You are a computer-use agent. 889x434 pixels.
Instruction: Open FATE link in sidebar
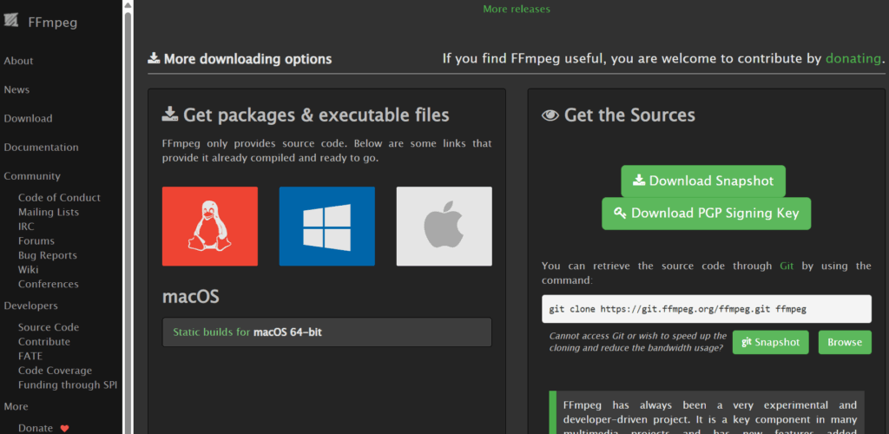(30, 357)
